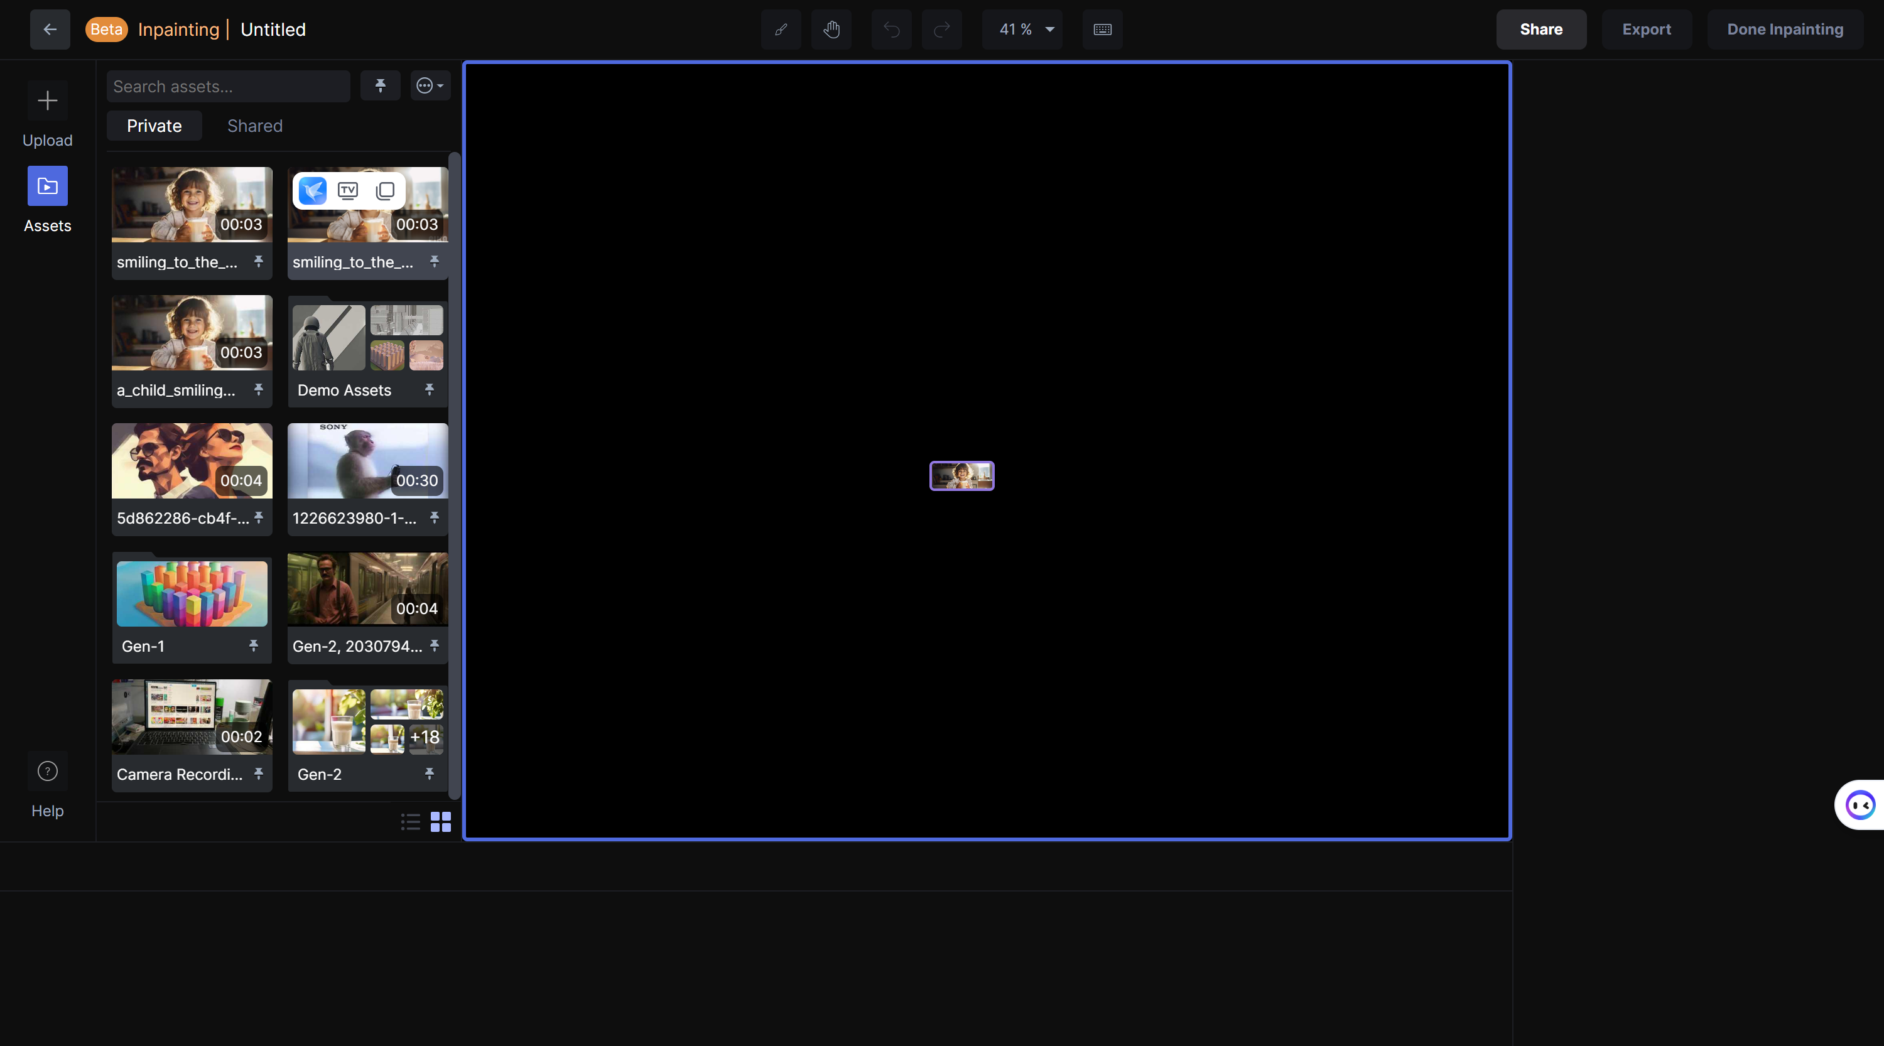Pin the first smiling_to_the_ asset
1884x1046 pixels.
(258, 261)
